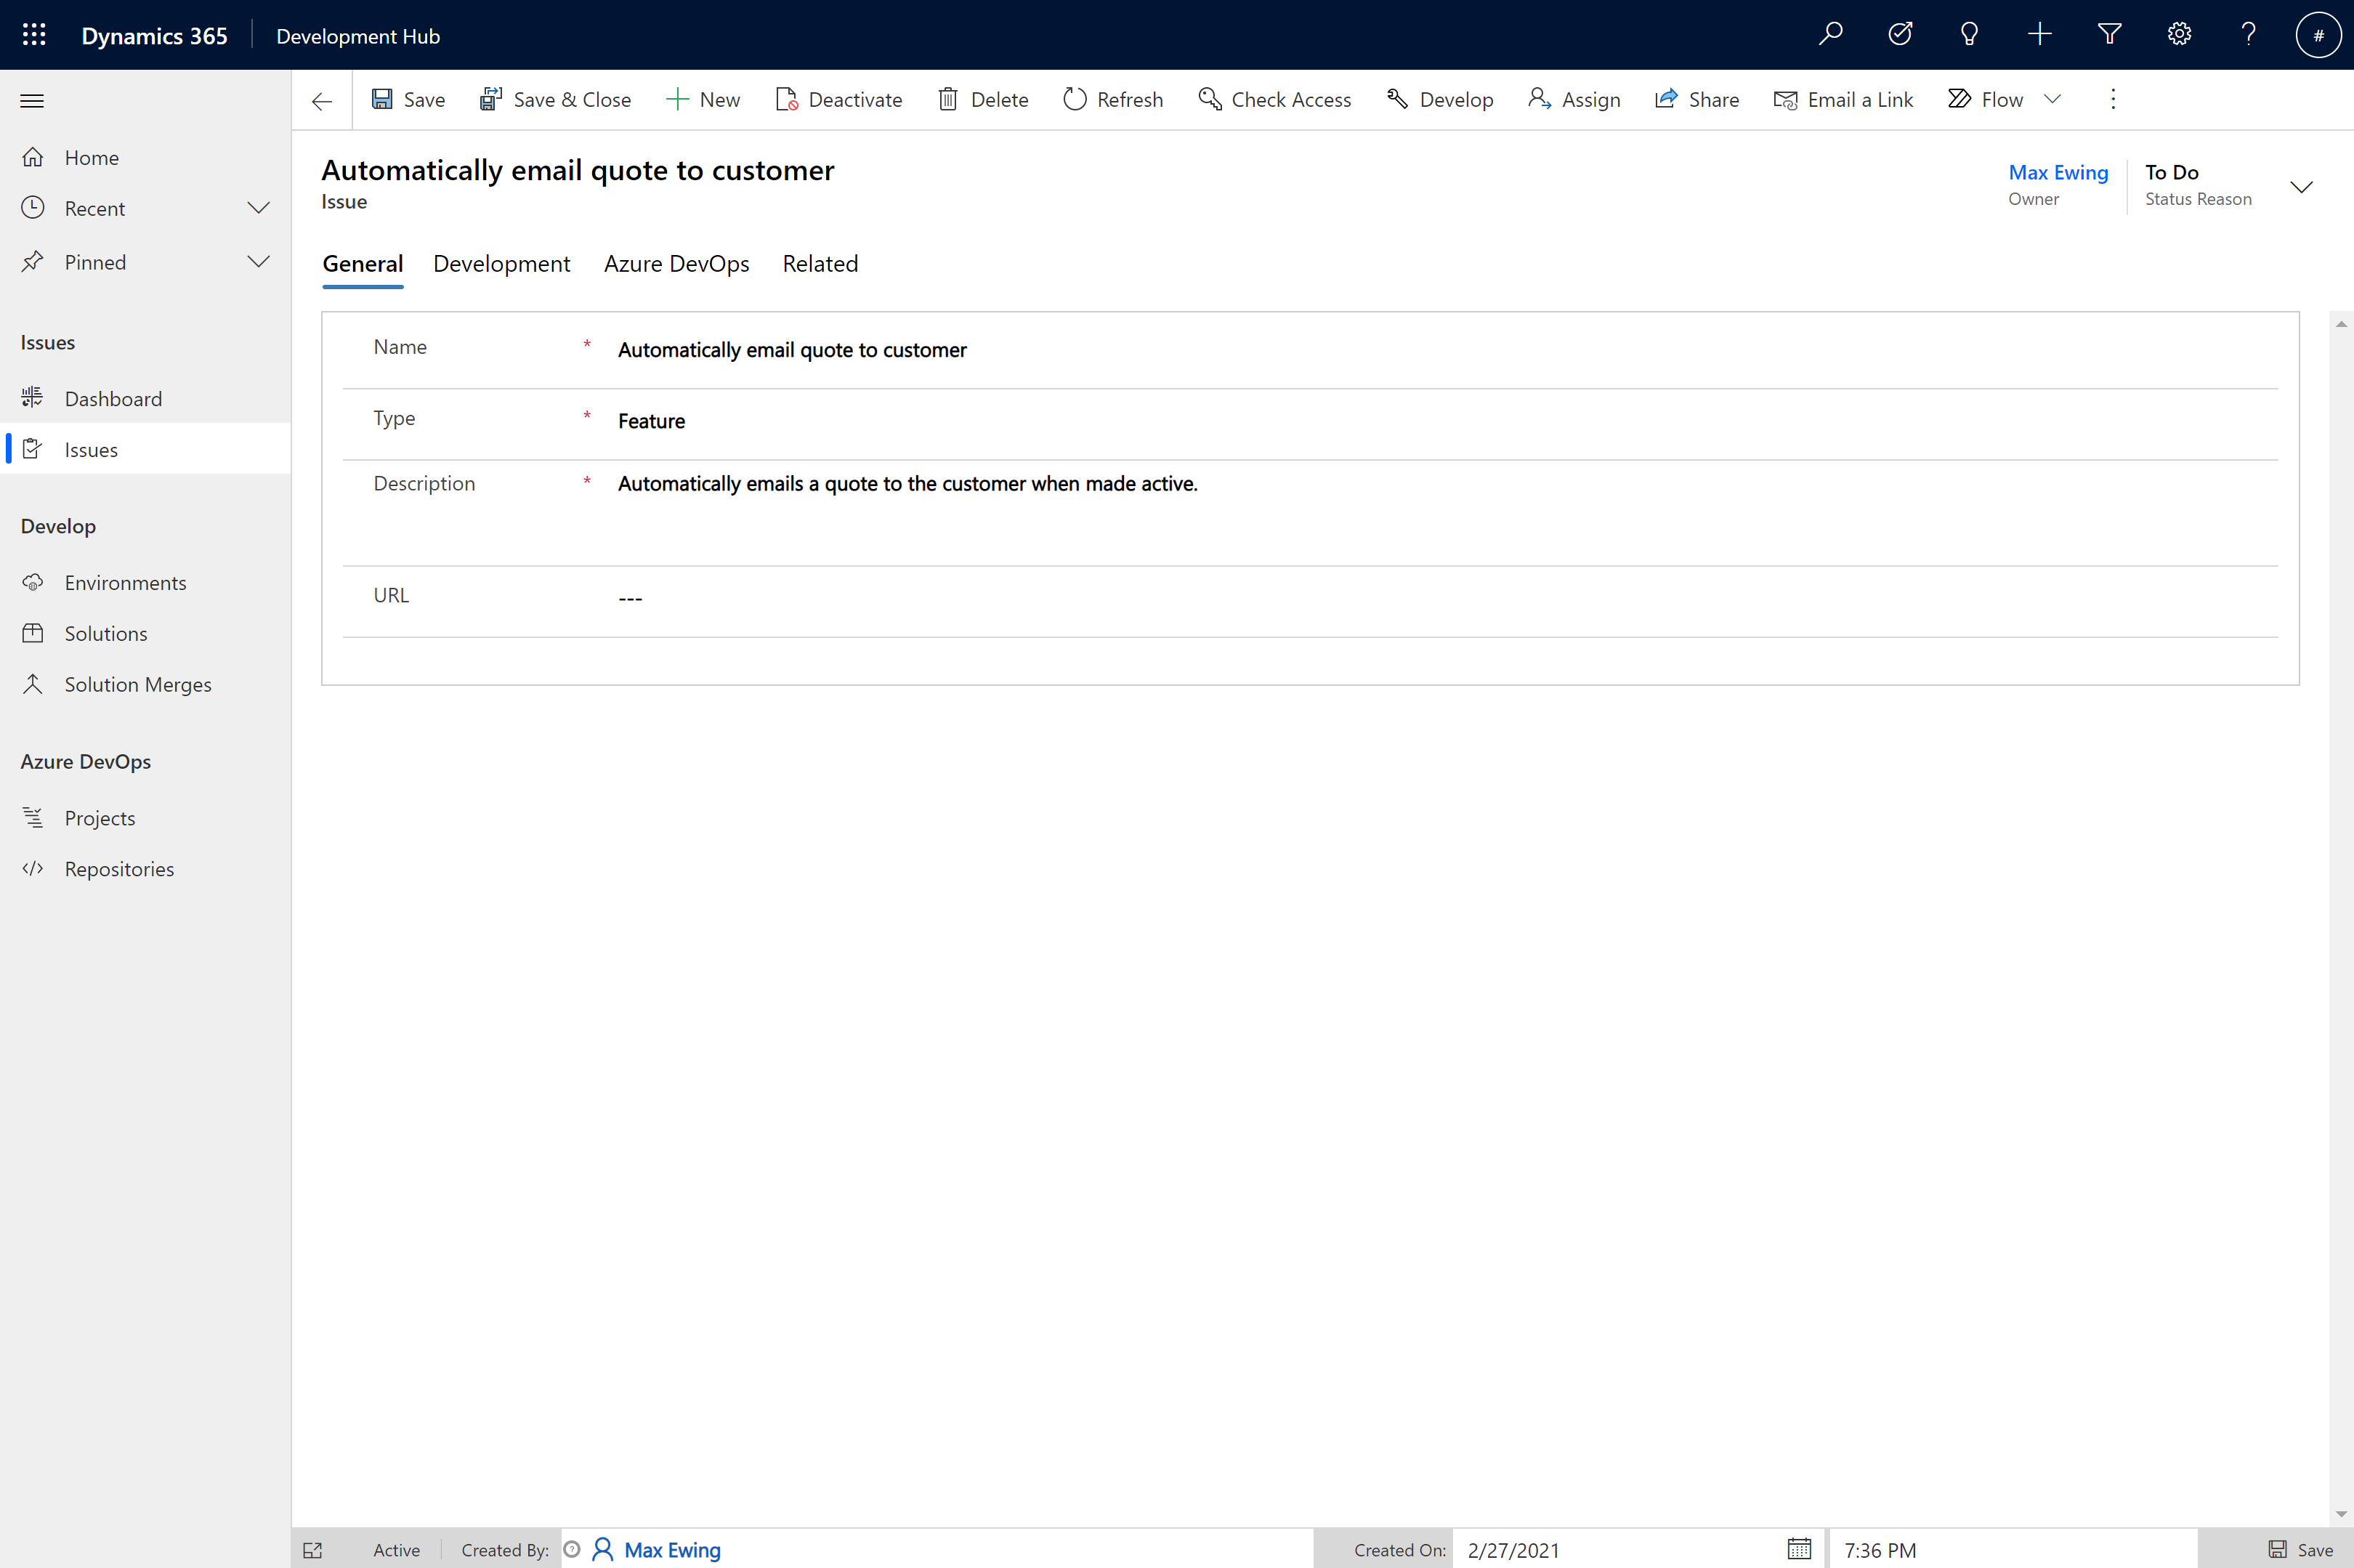Screen dimensions: 2354x1568
Task: Click the quick create plus icon
Action: tap(2039, 35)
